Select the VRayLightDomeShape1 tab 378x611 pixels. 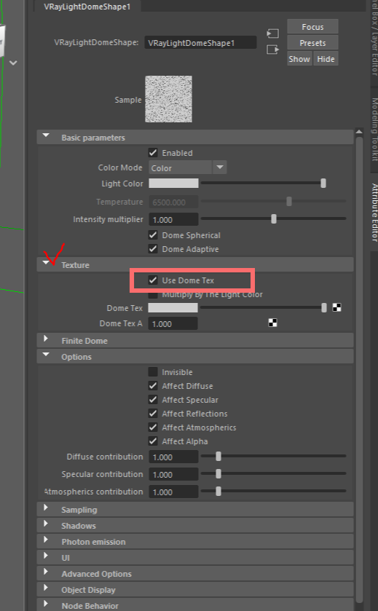pos(87,7)
